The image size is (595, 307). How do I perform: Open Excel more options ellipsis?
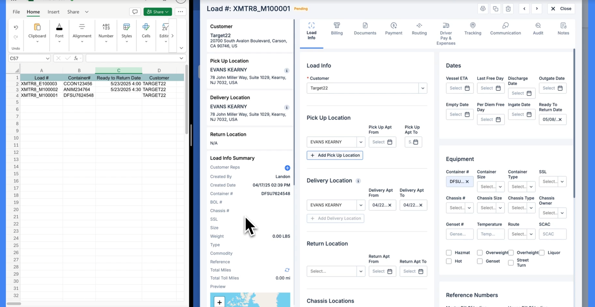(x=180, y=12)
